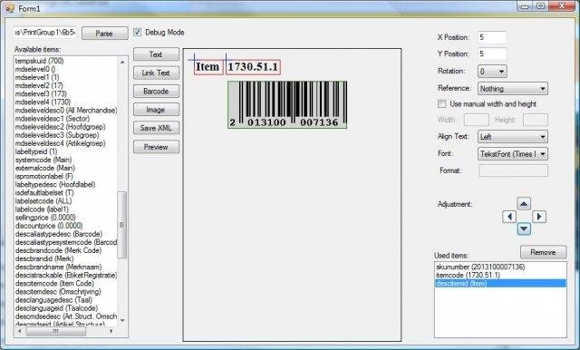Select the barcode image on canvas
Viewport: 580px width, 350px height.
pos(287,104)
